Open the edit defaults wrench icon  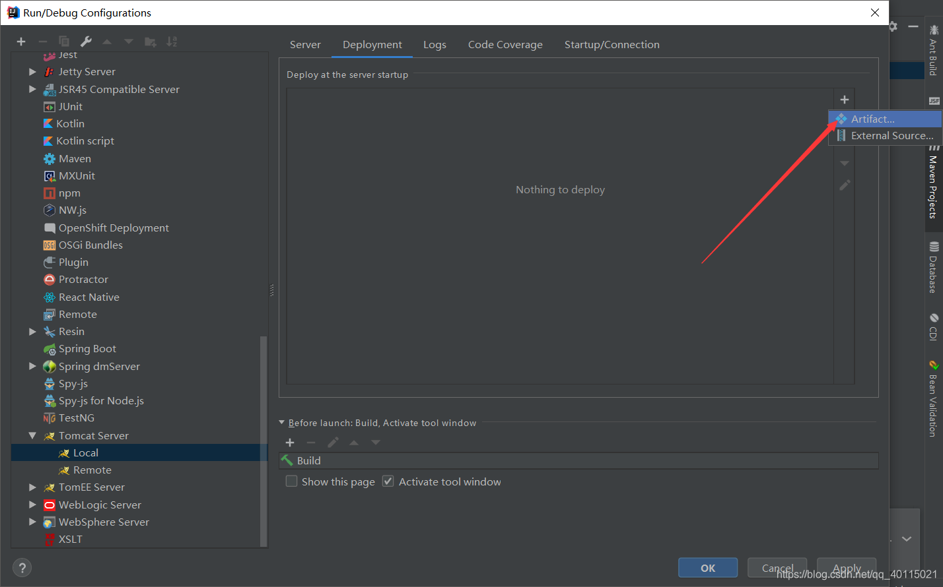tap(86, 42)
